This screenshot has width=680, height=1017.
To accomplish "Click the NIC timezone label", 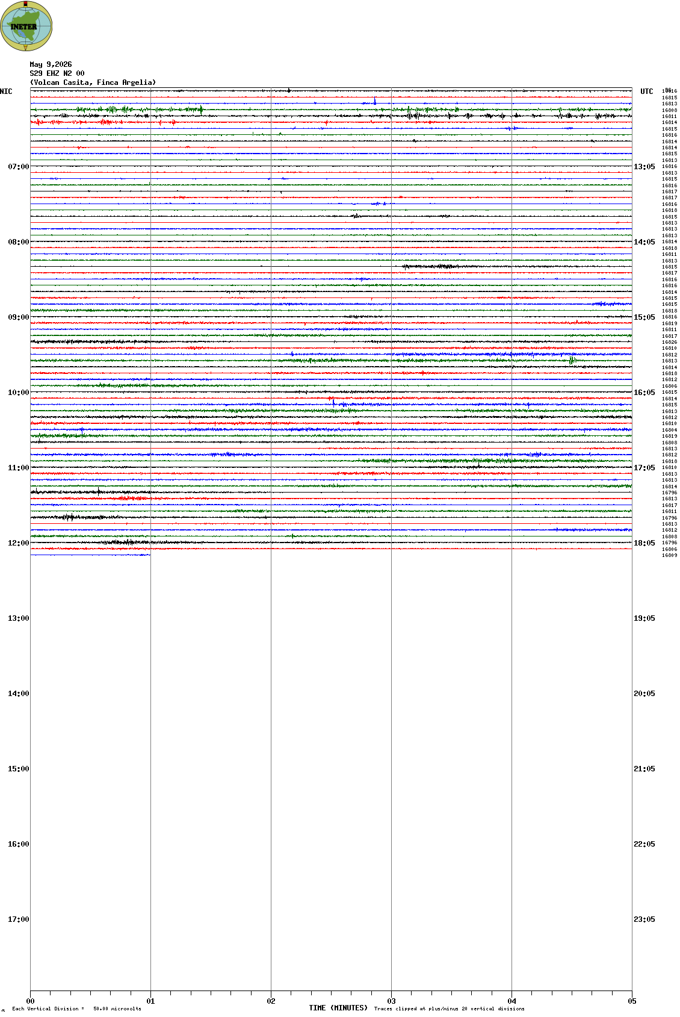I will (x=6, y=92).
